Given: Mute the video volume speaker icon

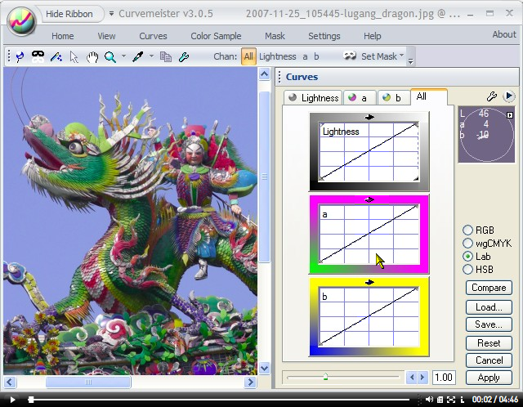Looking at the screenshot, I should [x=429, y=400].
